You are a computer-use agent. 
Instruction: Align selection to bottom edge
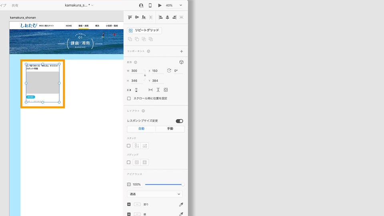click(144, 17)
